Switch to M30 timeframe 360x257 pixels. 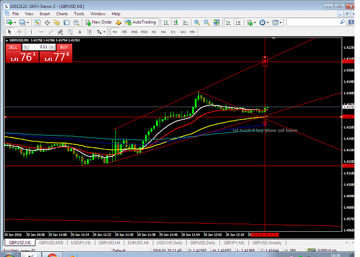click(x=144, y=32)
